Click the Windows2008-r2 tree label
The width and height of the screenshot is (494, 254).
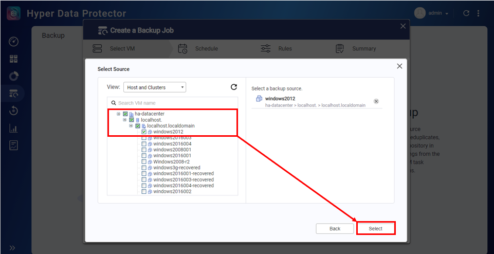pyautogui.click(x=171, y=161)
